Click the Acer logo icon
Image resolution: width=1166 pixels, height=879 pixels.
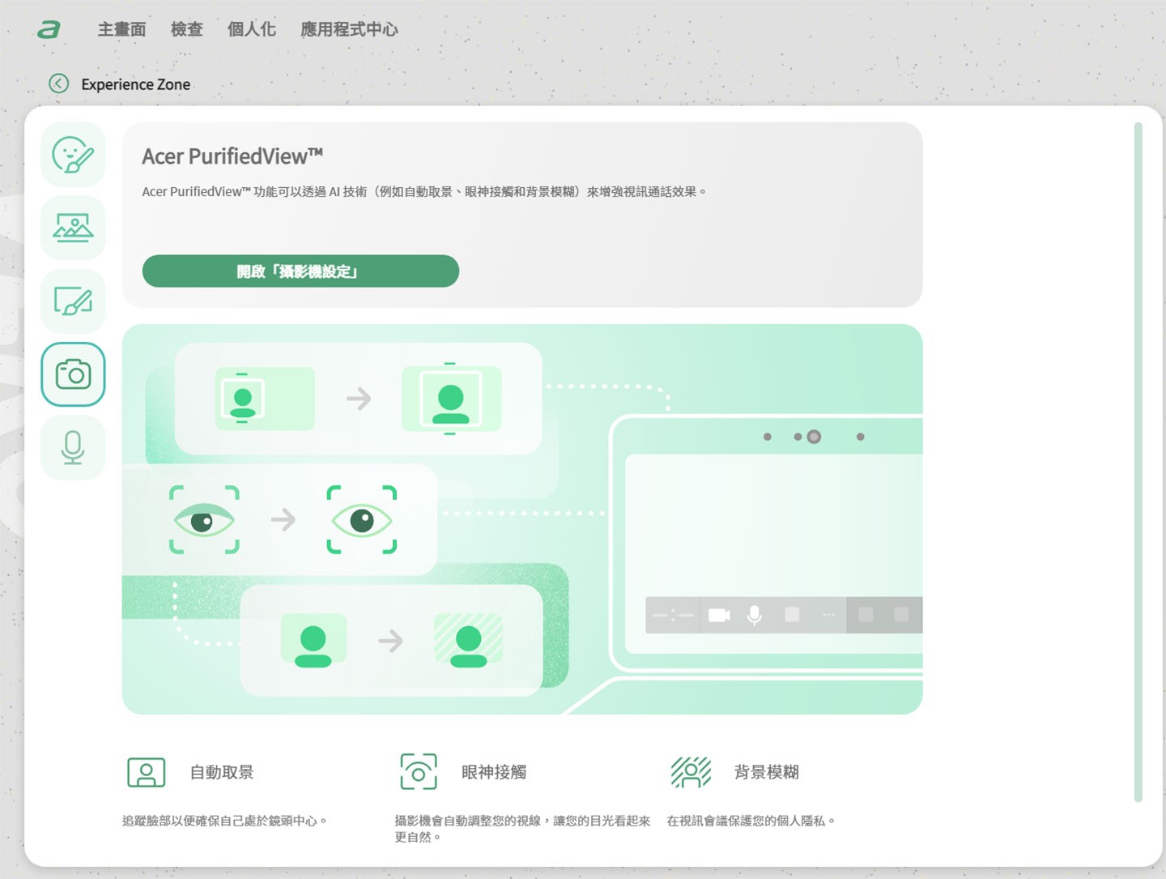[49, 29]
